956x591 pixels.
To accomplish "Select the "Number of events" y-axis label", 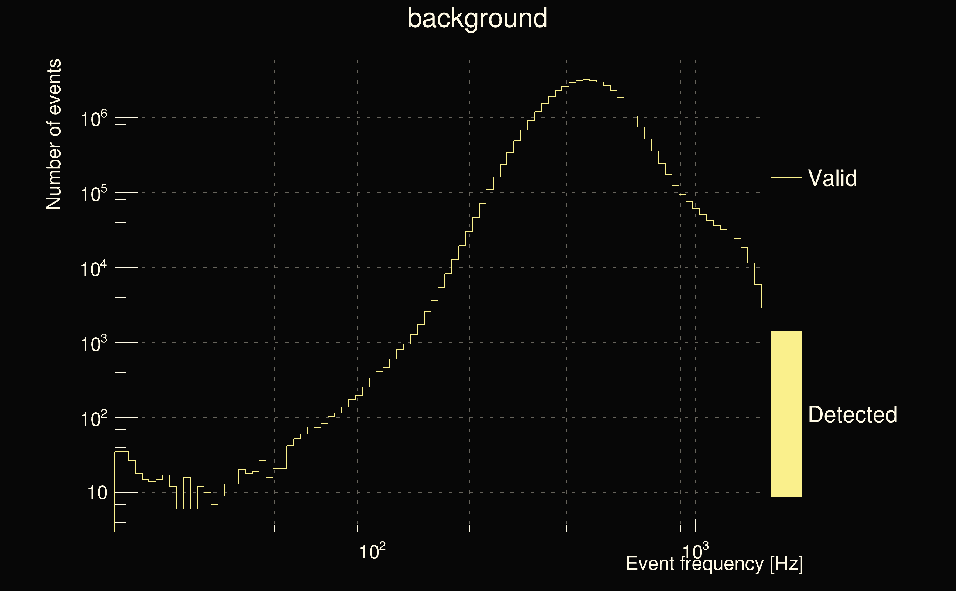I will (x=54, y=134).
